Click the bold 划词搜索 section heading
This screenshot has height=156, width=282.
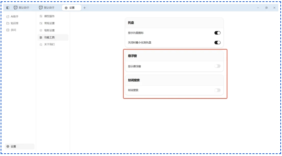click(134, 80)
